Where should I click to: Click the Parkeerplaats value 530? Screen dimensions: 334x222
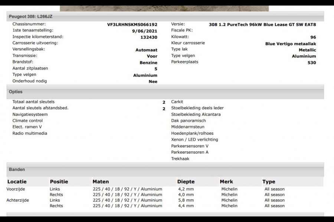312,63
